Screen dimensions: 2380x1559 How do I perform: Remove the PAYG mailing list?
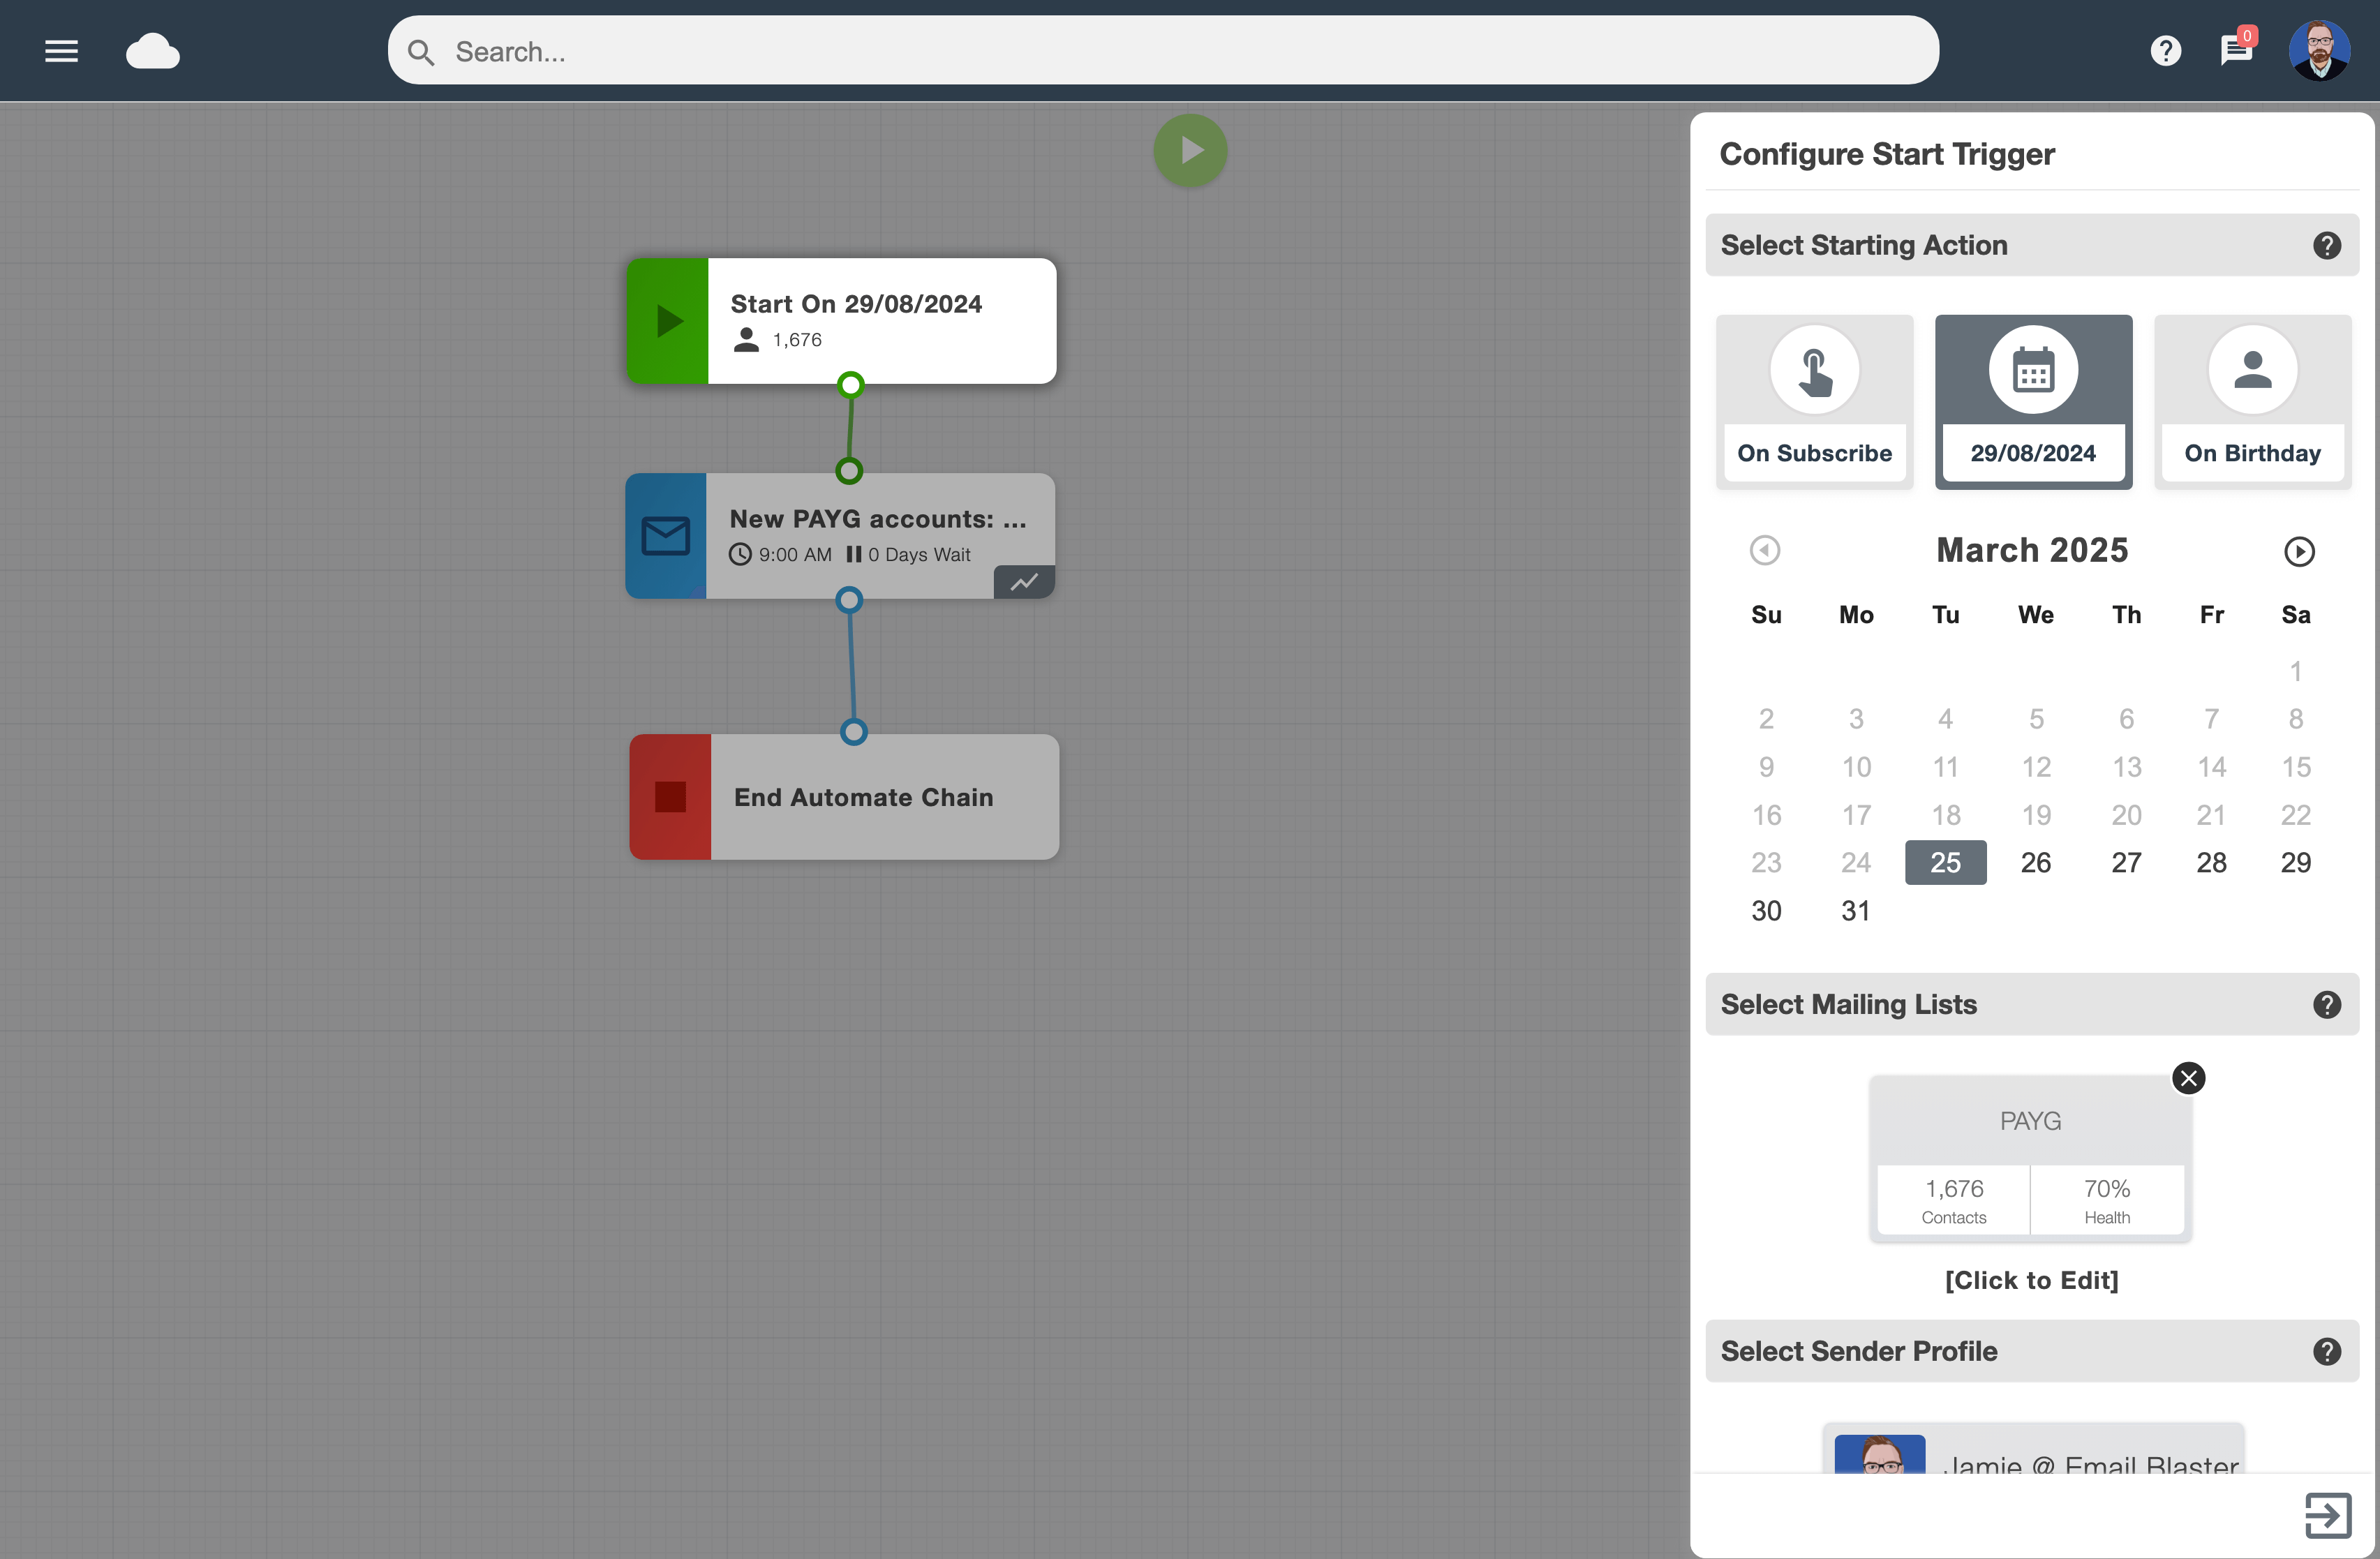coord(2189,1078)
